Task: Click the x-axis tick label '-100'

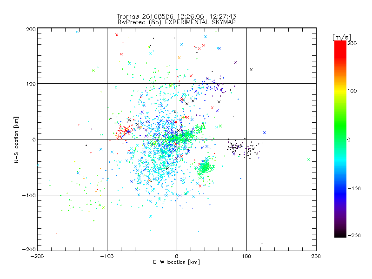Action: (x=107, y=256)
